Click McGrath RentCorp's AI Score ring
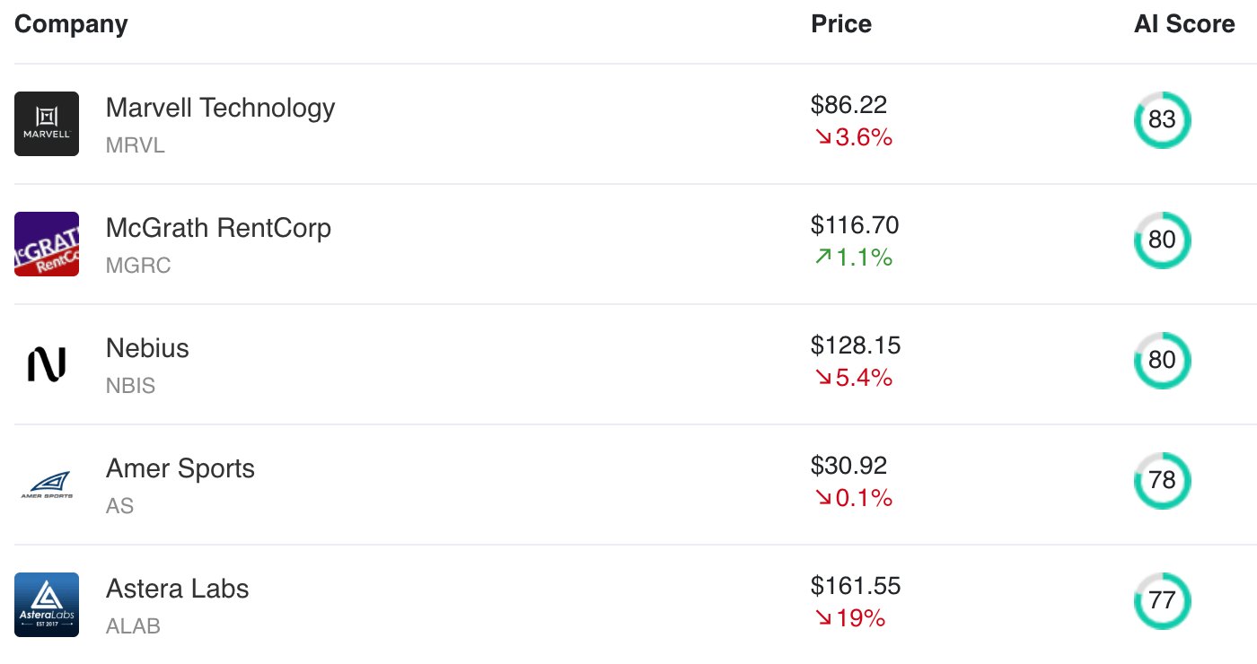This screenshot has width=1257, height=664. (x=1162, y=240)
